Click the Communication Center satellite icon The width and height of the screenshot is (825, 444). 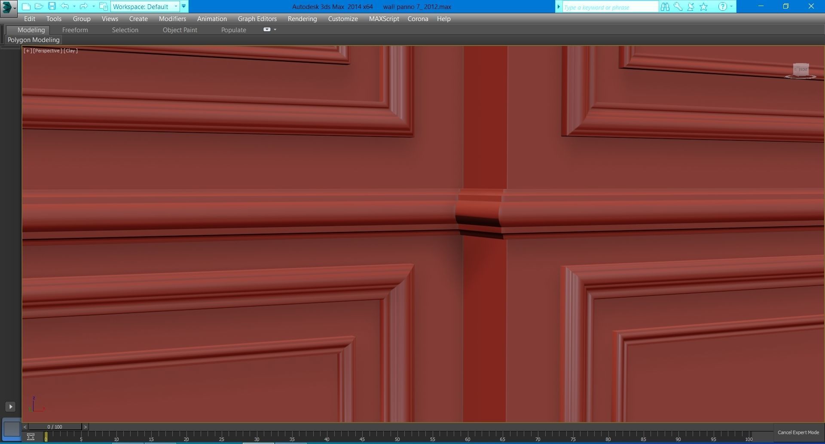[691, 7]
